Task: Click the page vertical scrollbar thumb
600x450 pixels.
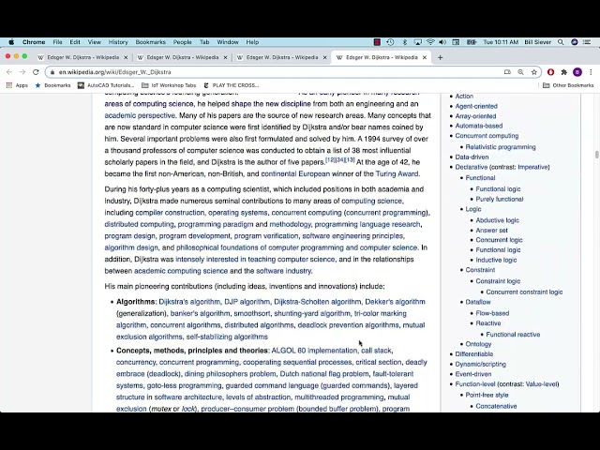Action: (596, 155)
